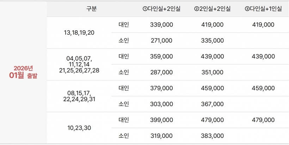Viewport: 289px width, 145px height.
Task: Choose the 399,000 adult price
Action: pos(162,120)
